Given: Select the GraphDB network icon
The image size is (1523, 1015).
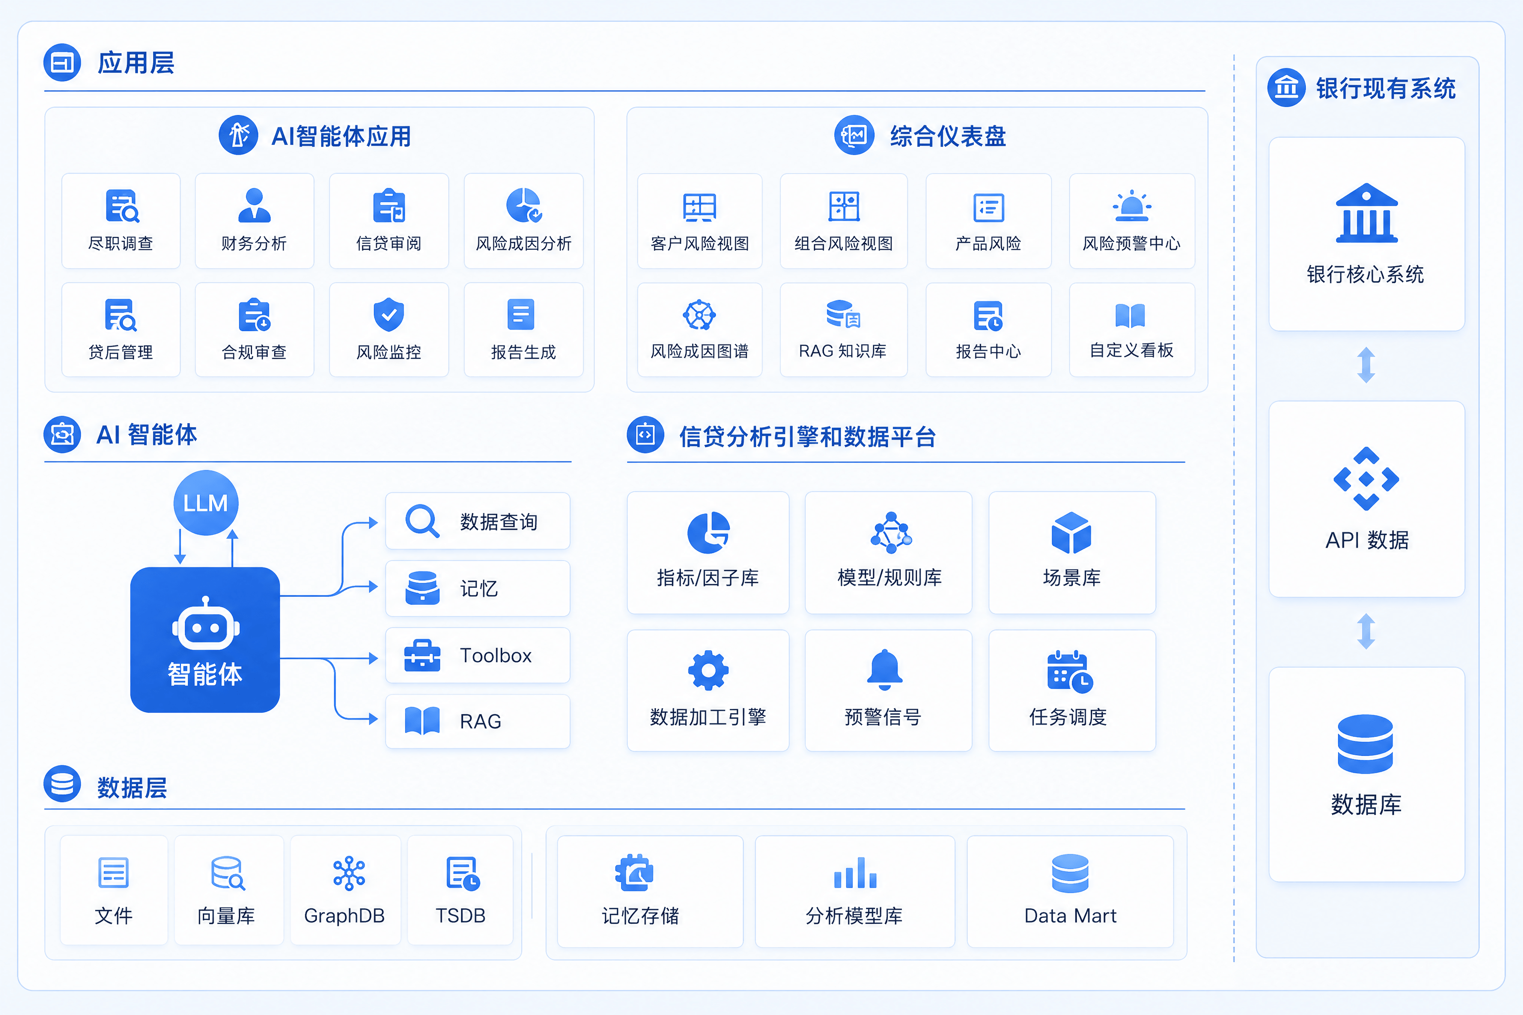Looking at the screenshot, I should (x=349, y=873).
